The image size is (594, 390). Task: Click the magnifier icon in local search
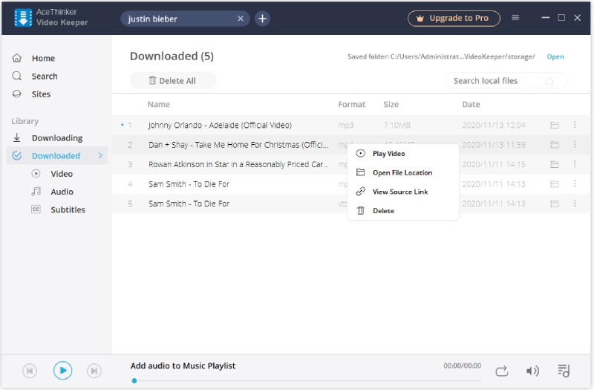point(549,82)
